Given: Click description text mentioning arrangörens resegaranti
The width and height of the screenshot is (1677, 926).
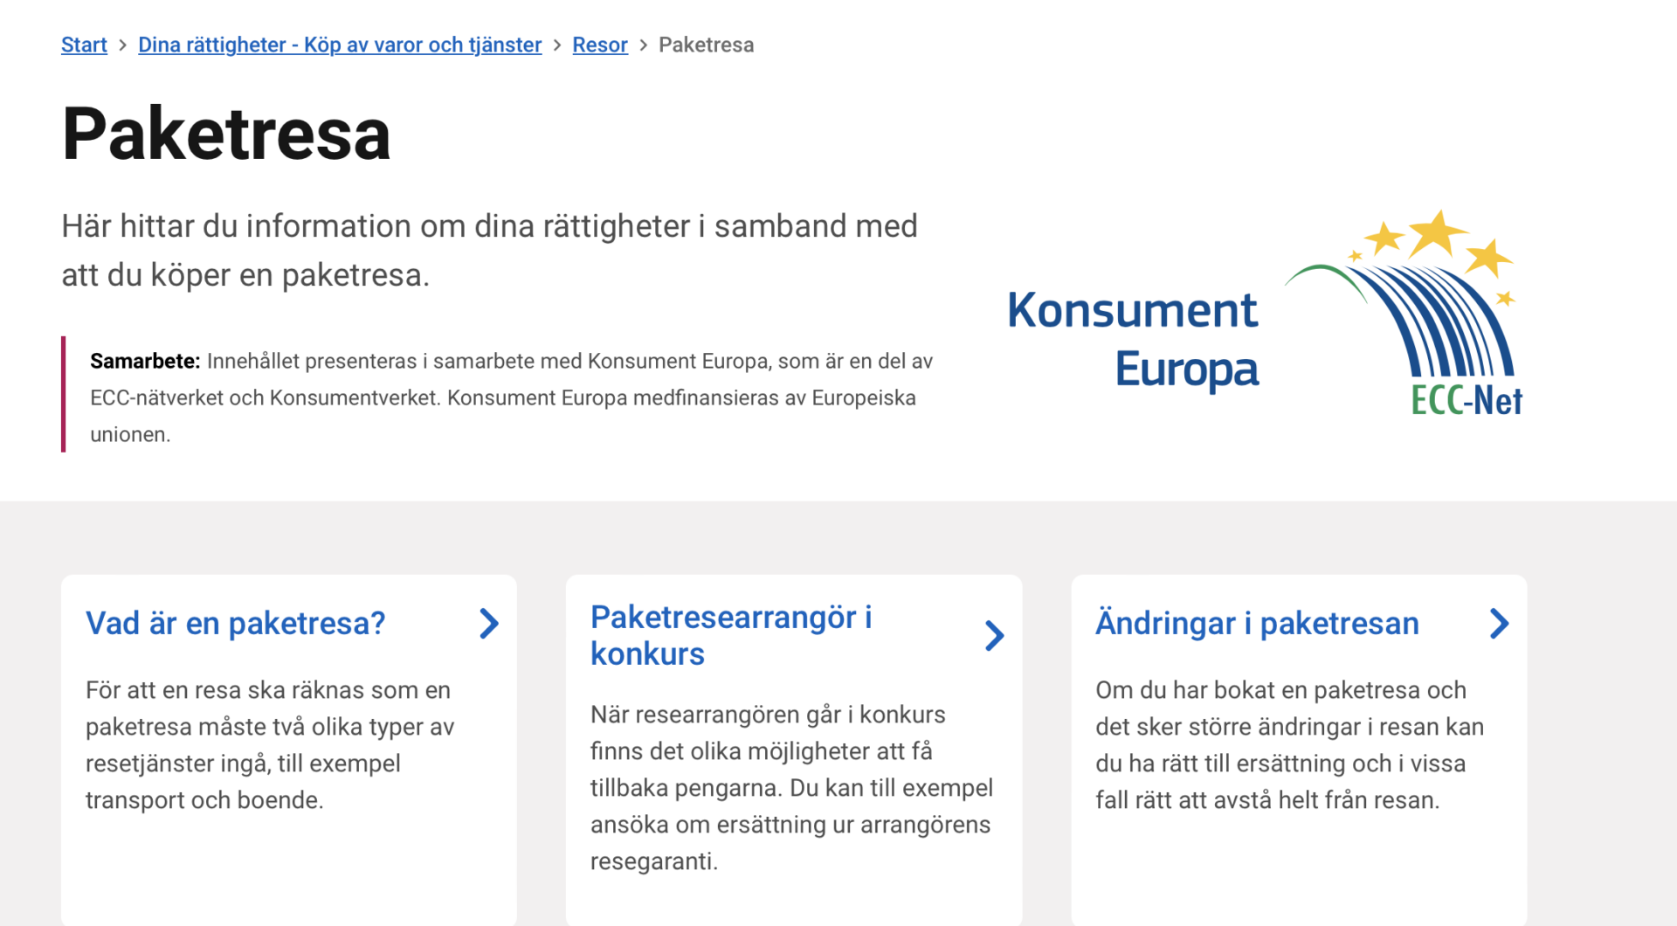Looking at the screenshot, I should (x=791, y=788).
